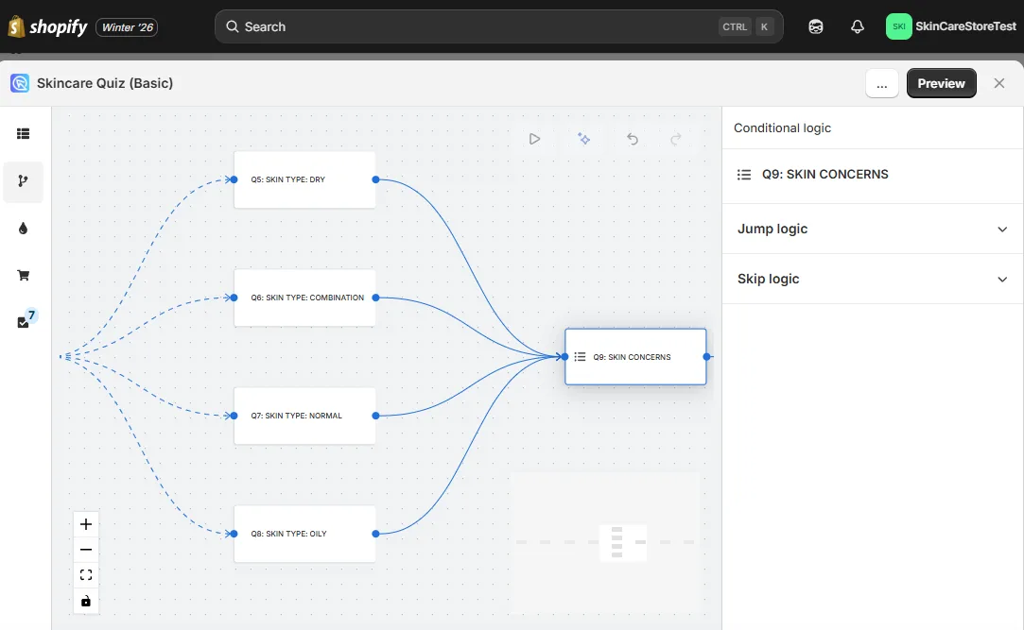Screen dimensions: 1024x630
Task: Select the Q9: SKIN CONCERNS node
Action: pyautogui.click(x=635, y=357)
